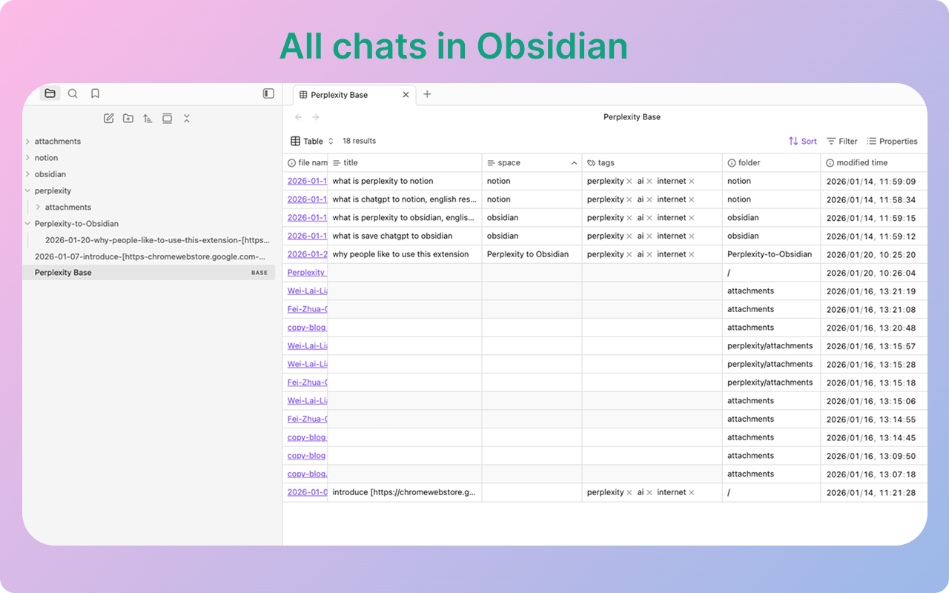Click the auto-reveal current file icon
The image size is (949, 593).
168,119
